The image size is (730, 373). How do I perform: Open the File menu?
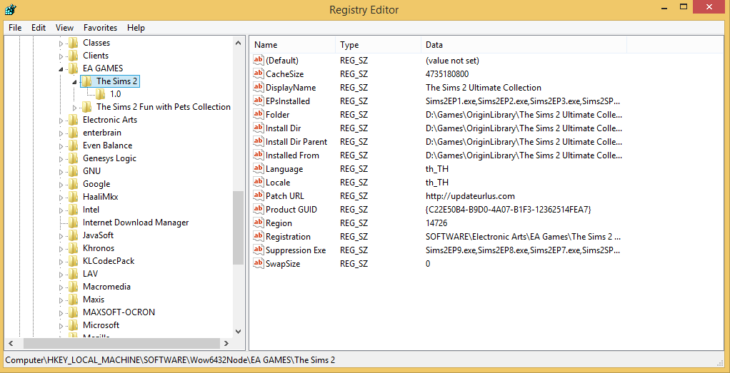click(15, 27)
